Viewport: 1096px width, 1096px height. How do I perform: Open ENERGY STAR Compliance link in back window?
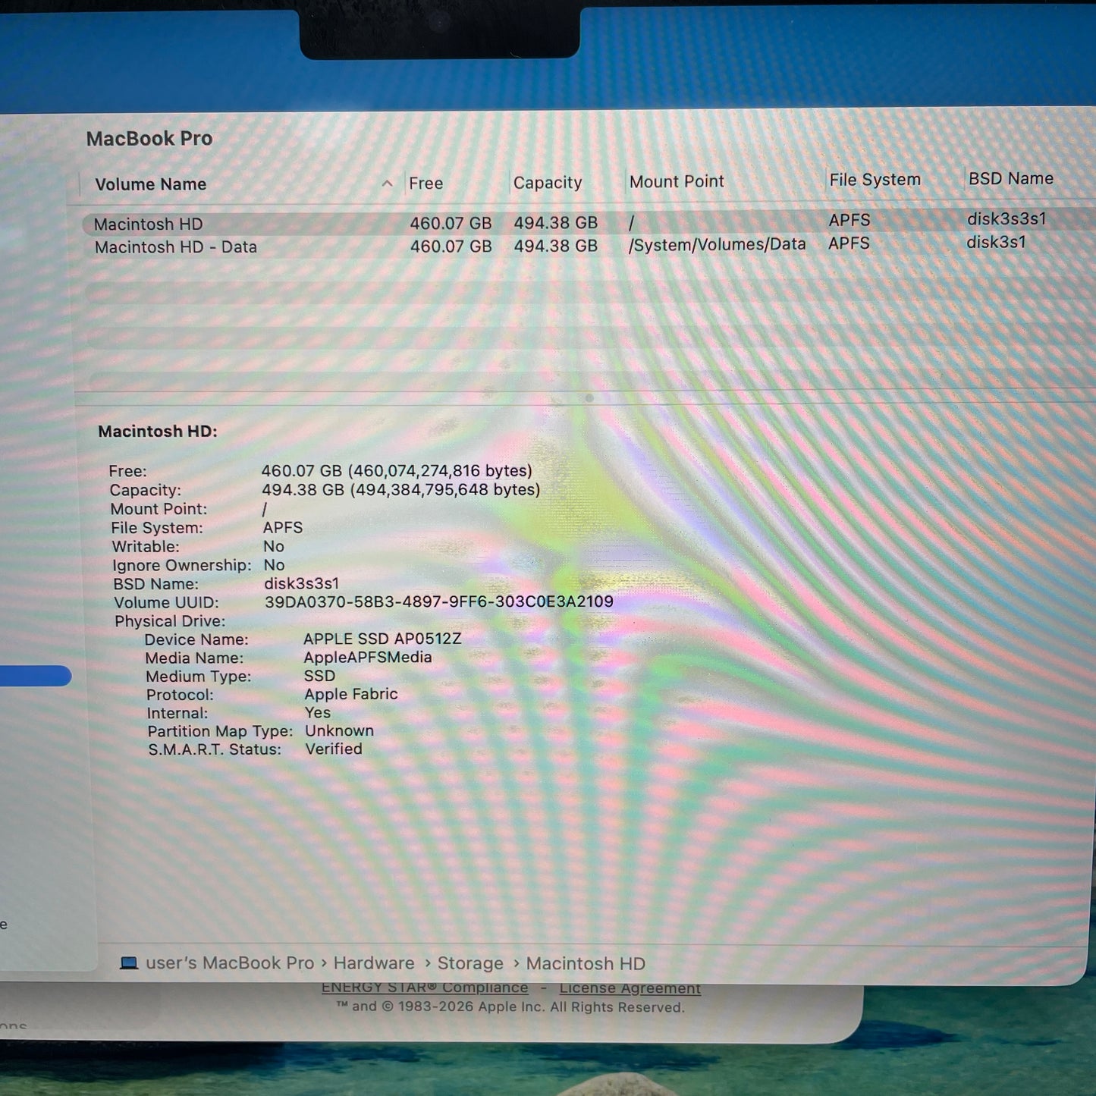pos(425,988)
